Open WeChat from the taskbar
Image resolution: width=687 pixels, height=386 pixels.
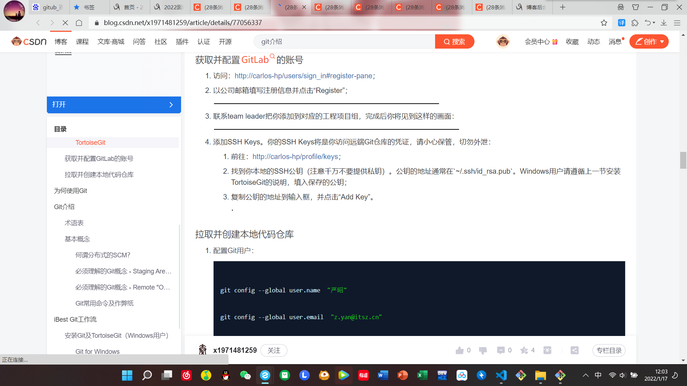245,375
